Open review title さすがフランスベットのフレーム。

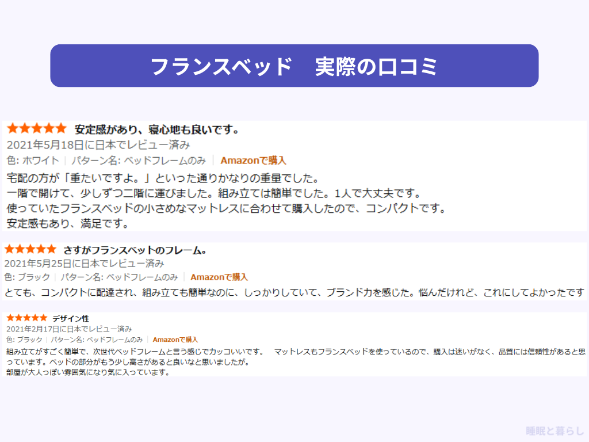135,250
